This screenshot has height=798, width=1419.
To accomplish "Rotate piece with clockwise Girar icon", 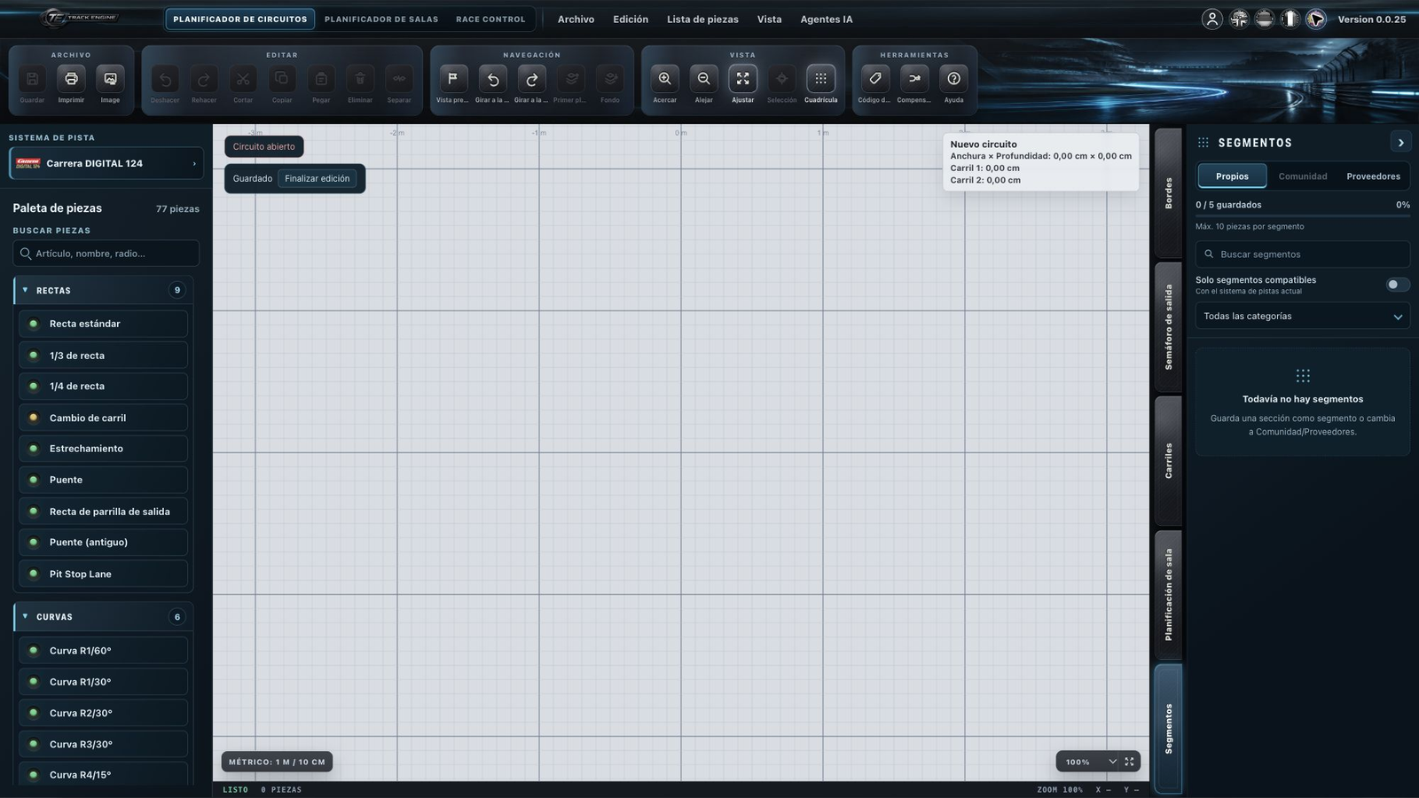I will (x=531, y=79).
